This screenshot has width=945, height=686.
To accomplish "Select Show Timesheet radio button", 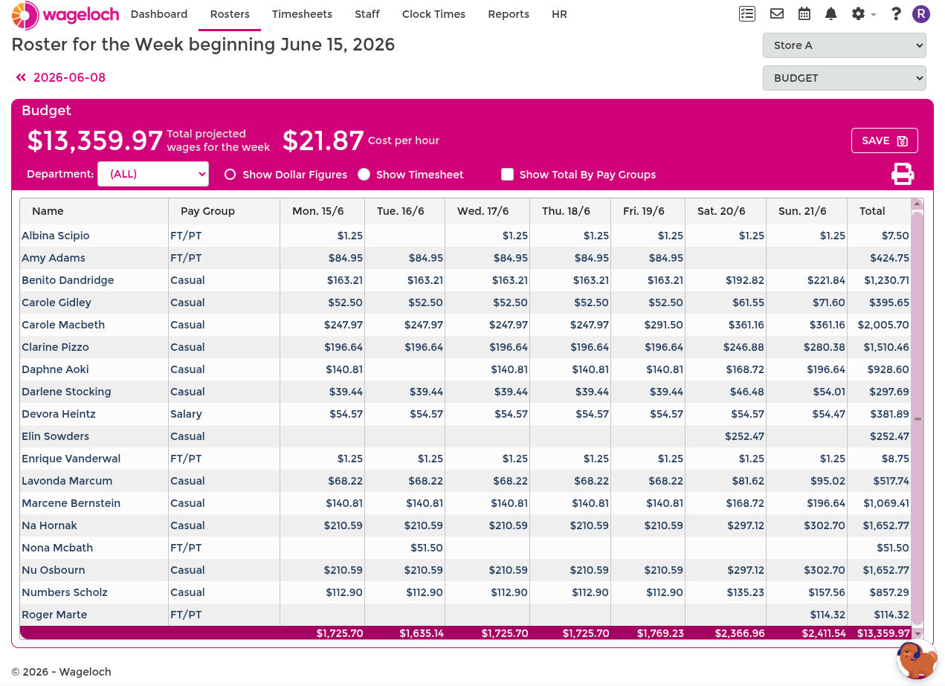I will 364,175.
